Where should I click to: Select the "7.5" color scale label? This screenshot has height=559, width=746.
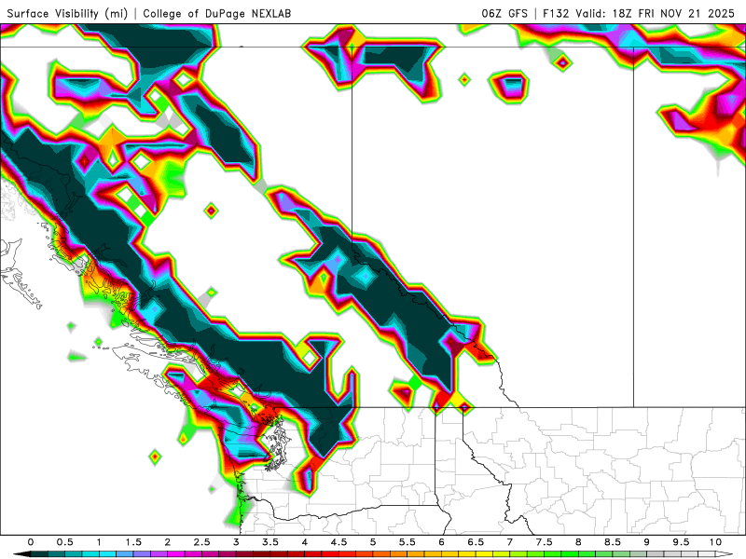(x=545, y=542)
